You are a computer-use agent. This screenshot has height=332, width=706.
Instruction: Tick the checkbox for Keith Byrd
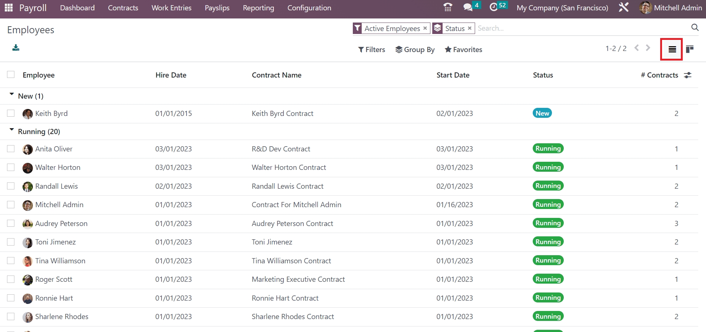11,113
